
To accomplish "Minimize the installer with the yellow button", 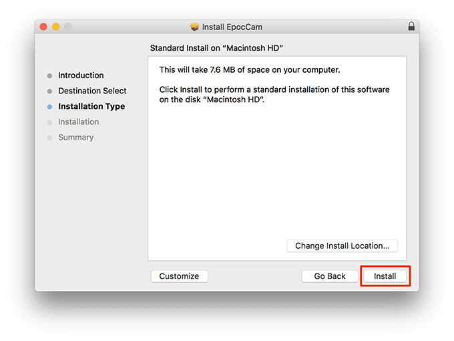I will pyautogui.click(x=56, y=27).
